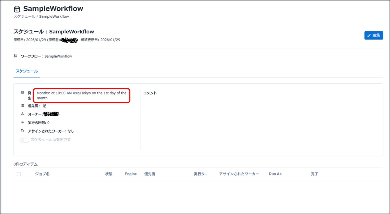Toggle the スケジュールは有効です switch
This screenshot has height=214, width=390.
[x=24, y=140]
